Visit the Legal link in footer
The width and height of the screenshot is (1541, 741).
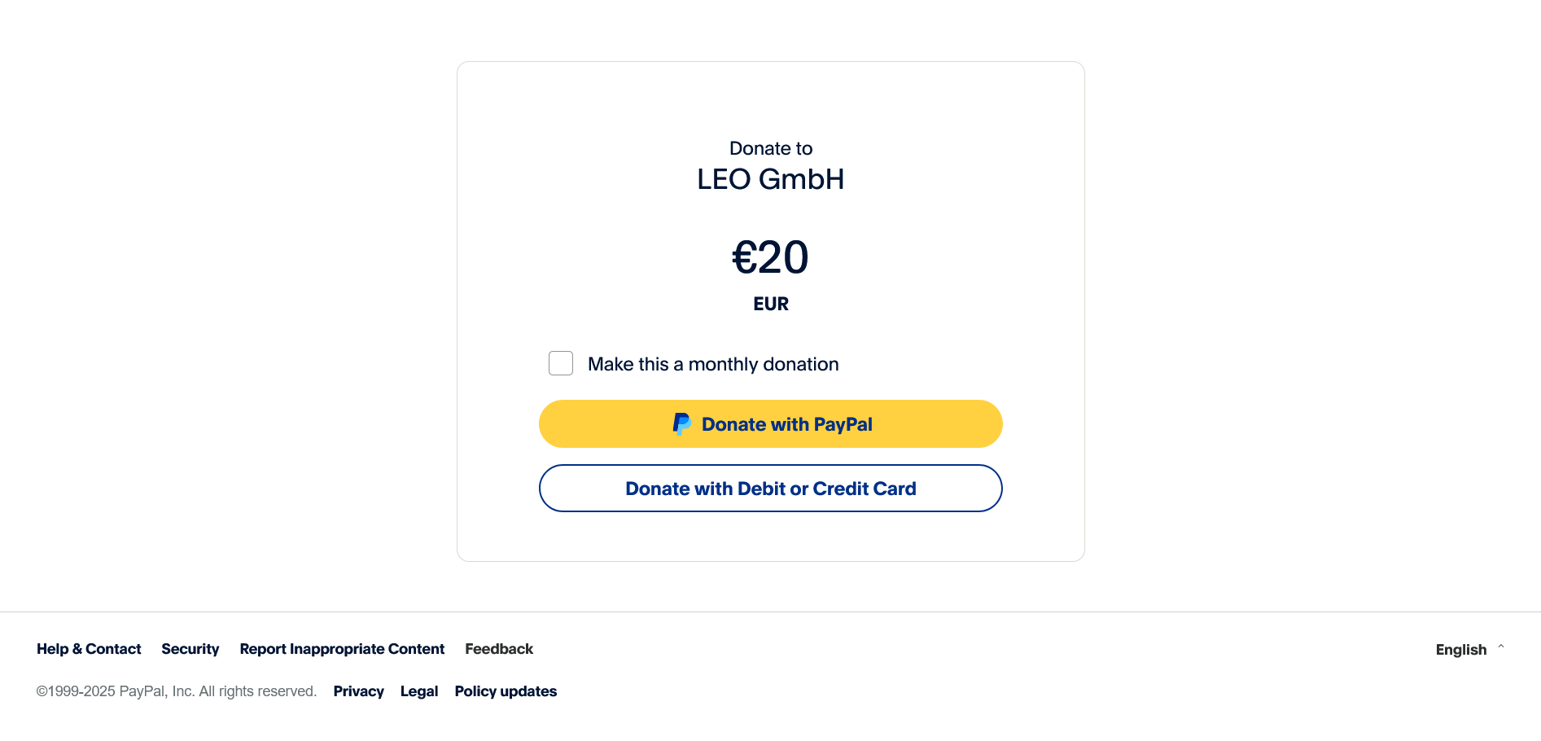(419, 691)
